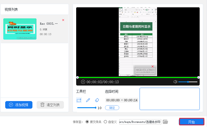Confirm the selected time with 确定
Viewport: 207px width, 127px height.
pyautogui.click(x=112, y=108)
